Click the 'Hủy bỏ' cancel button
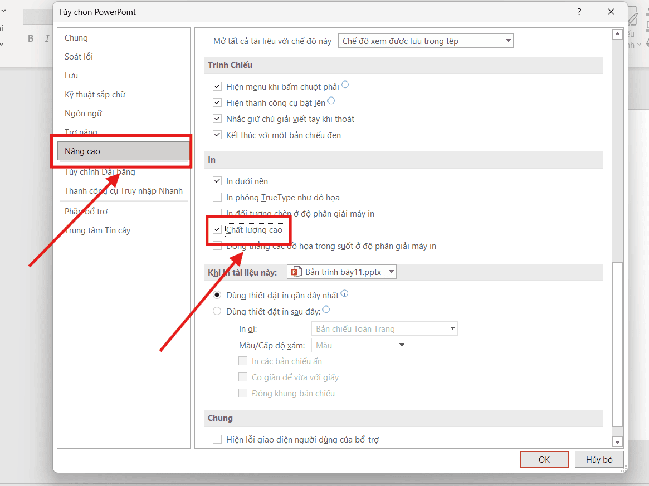The image size is (649, 486). (599, 459)
